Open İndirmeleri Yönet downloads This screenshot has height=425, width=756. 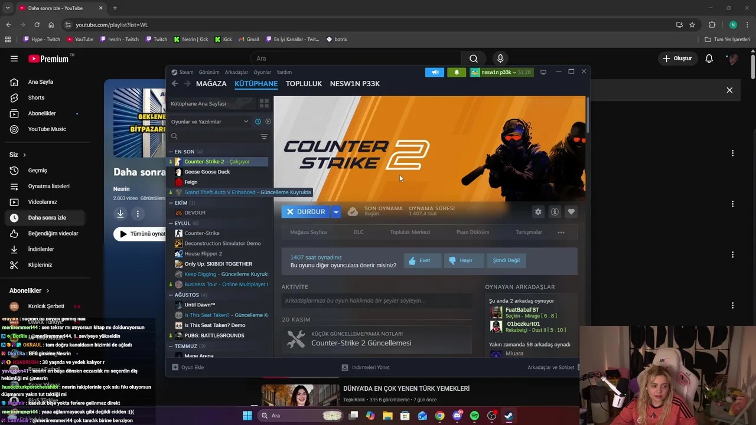pyautogui.click(x=366, y=367)
